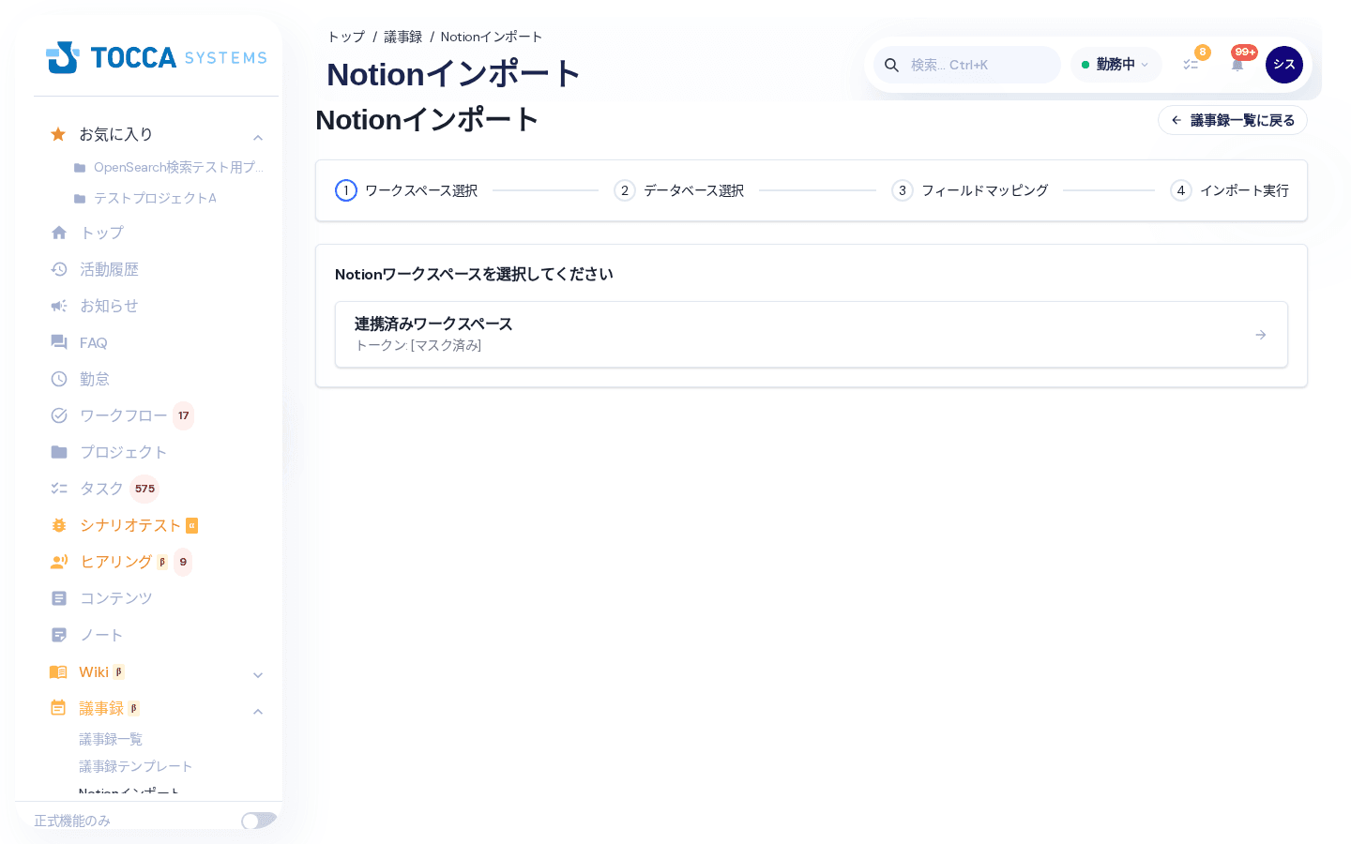1351x844 pixels.
Task: Select step 1 ワークスペース選択
Action: [406, 190]
